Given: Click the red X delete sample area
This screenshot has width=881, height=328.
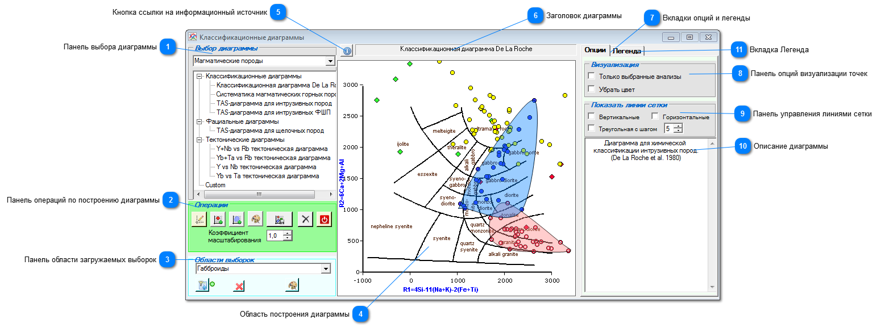Looking at the screenshot, I should click(x=239, y=285).
